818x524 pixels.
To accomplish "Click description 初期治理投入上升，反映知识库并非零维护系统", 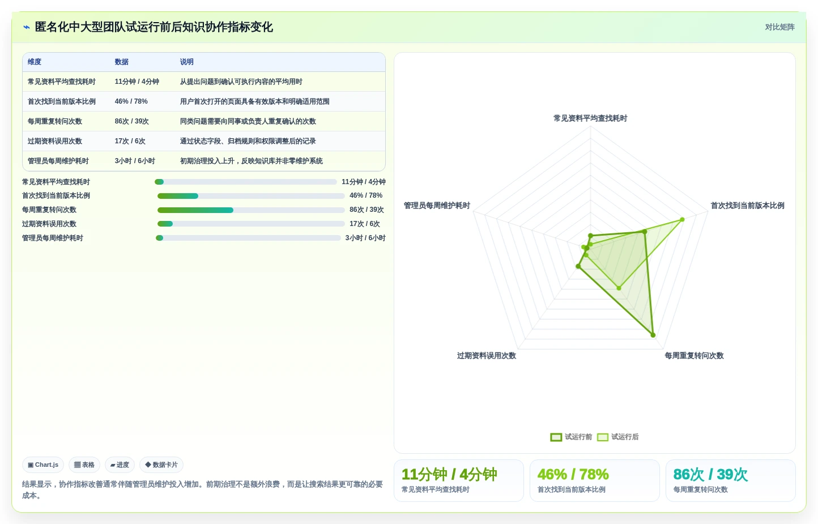I will [252, 161].
